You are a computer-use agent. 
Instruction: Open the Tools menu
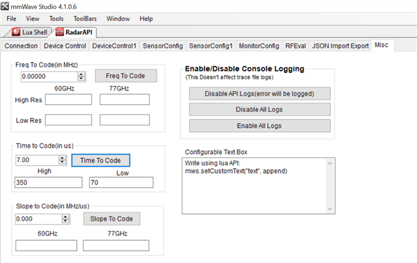pos(56,19)
